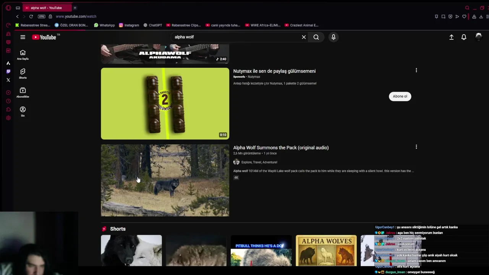Open Abonelikler in the sidebar
Image resolution: width=489 pixels, height=275 pixels.
click(23, 92)
